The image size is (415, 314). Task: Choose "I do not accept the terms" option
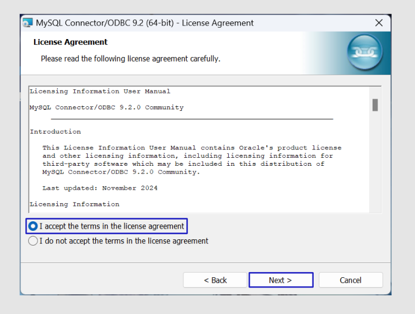coord(33,241)
